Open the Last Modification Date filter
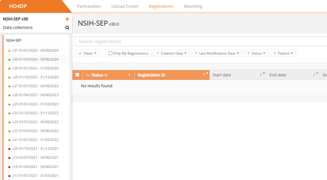 (x=217, y=53)
